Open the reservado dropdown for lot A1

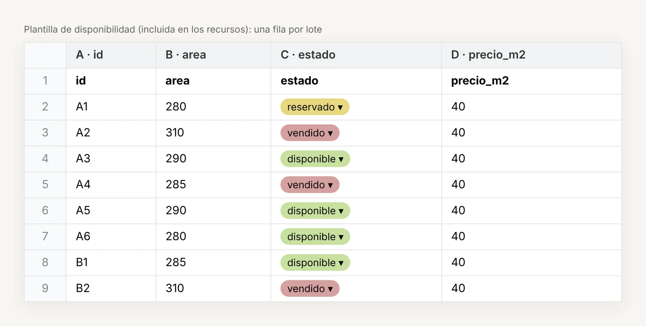click(315, 107)
